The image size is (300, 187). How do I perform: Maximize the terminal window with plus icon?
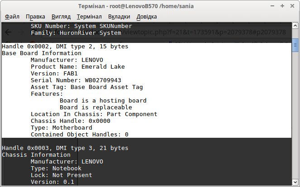tap(282, 6)
